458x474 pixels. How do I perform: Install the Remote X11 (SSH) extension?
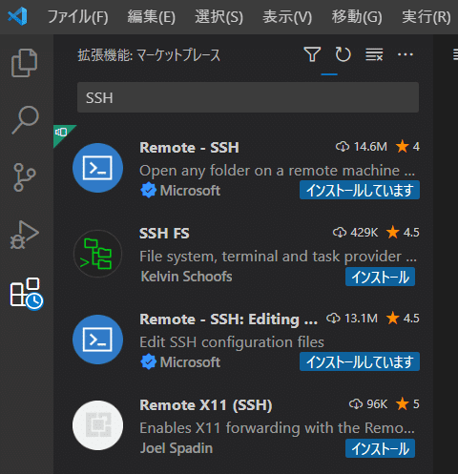[380, 448]
